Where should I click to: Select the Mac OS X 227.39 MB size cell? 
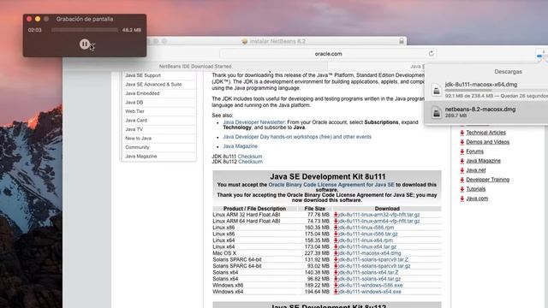coord(317,253)
